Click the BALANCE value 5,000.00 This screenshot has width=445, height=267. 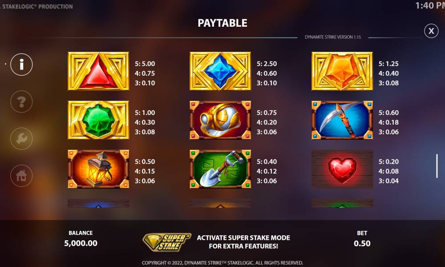[x=81, y=243]
